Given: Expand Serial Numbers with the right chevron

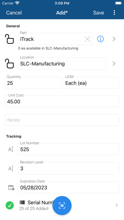Looking at the screenshot, I should 116,205.
